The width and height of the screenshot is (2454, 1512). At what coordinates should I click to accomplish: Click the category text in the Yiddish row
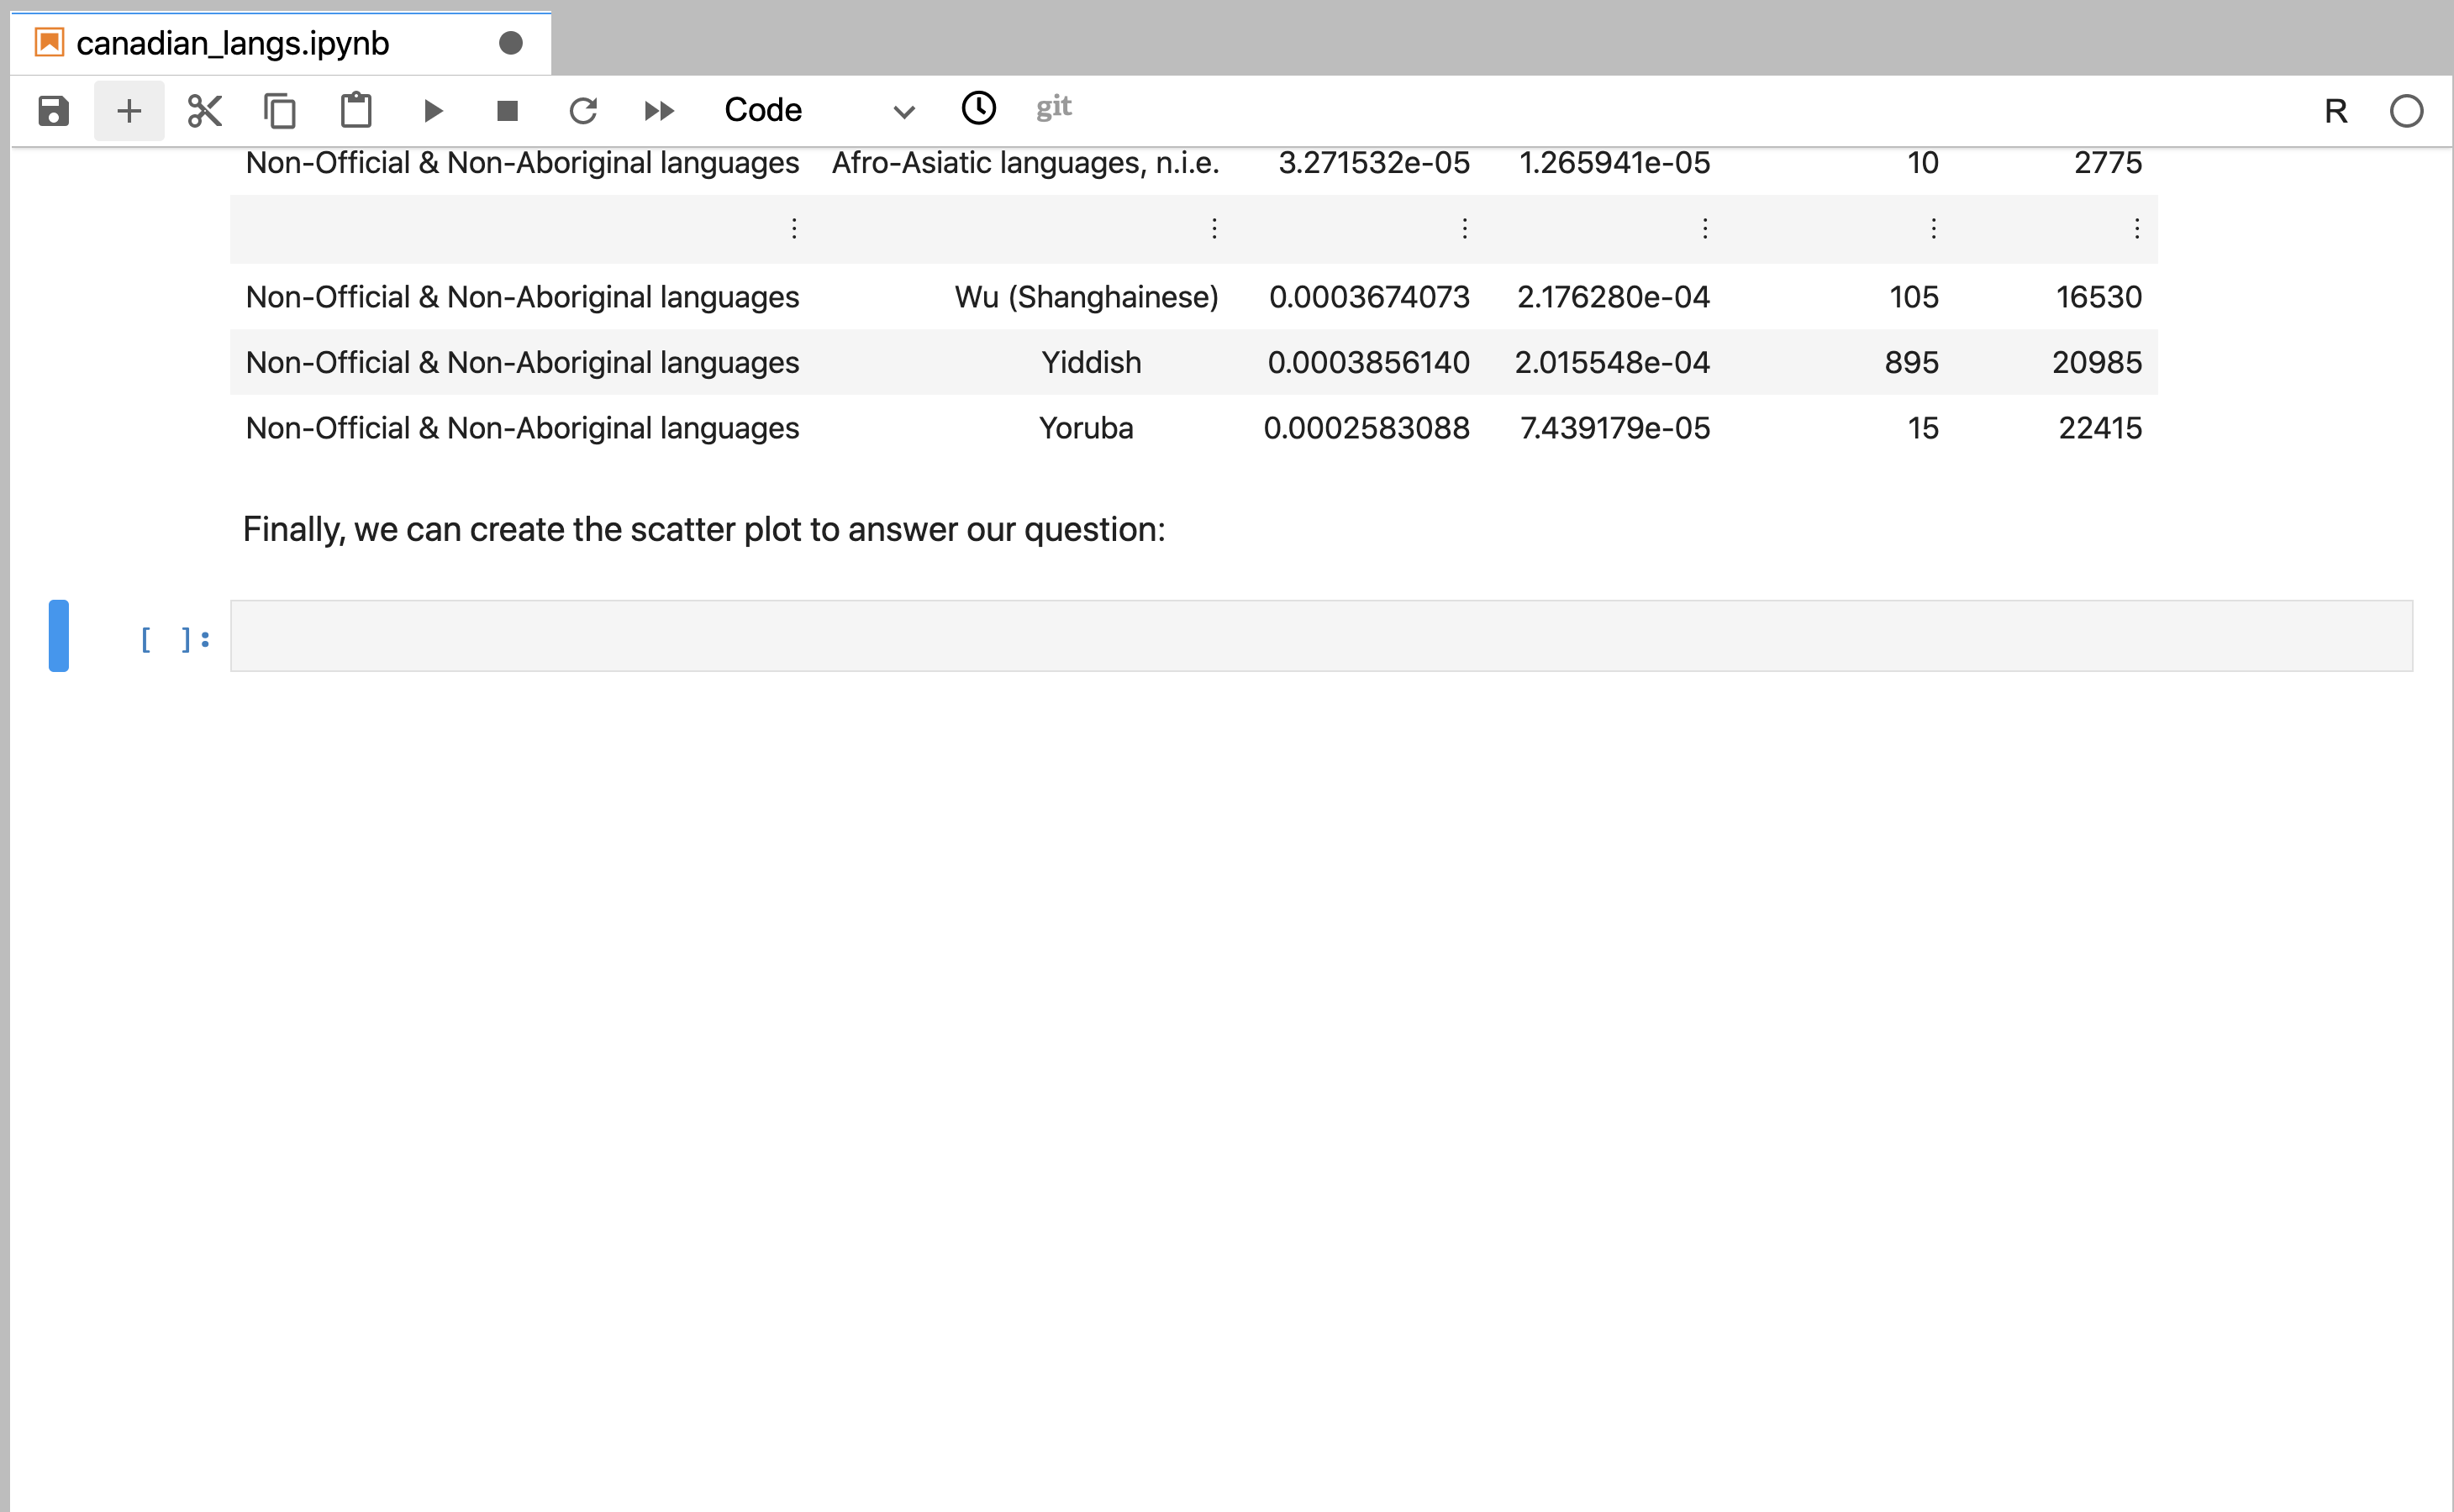tap(522, 362)
